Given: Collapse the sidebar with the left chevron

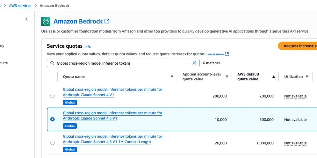Looking at the screenshot, I should 26,19.
